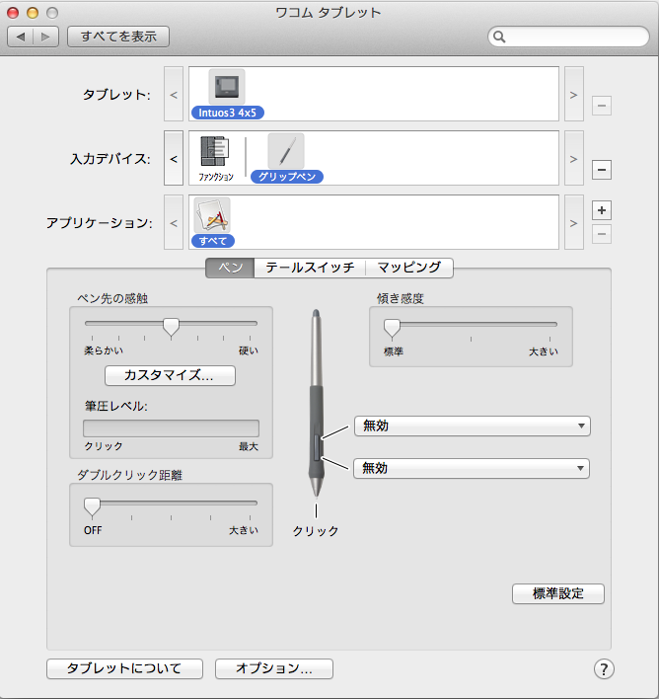This screenshot has width=659, height=699.
Task: Open the lower pen side switch 無効 dropdown
Action: [x=472, y=468]
